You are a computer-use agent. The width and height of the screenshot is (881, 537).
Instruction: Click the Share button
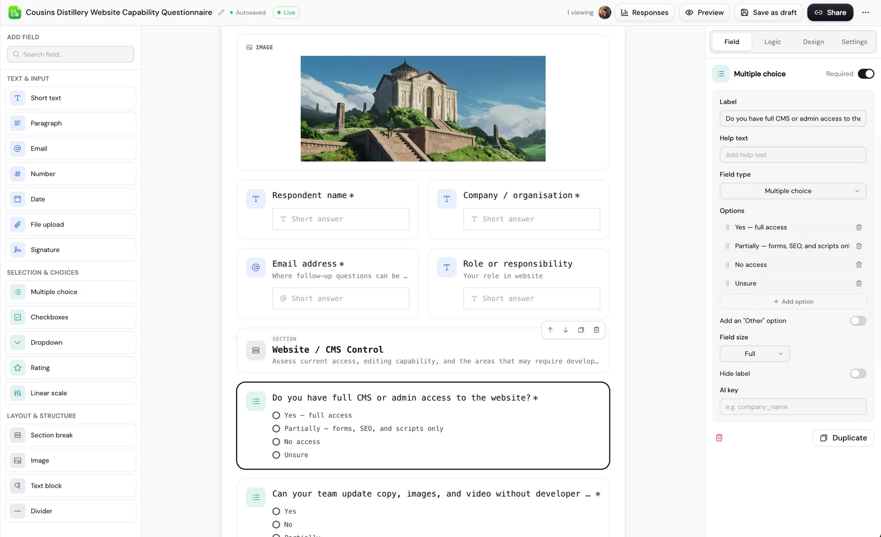pyautogui.click(x=830, y=12)
